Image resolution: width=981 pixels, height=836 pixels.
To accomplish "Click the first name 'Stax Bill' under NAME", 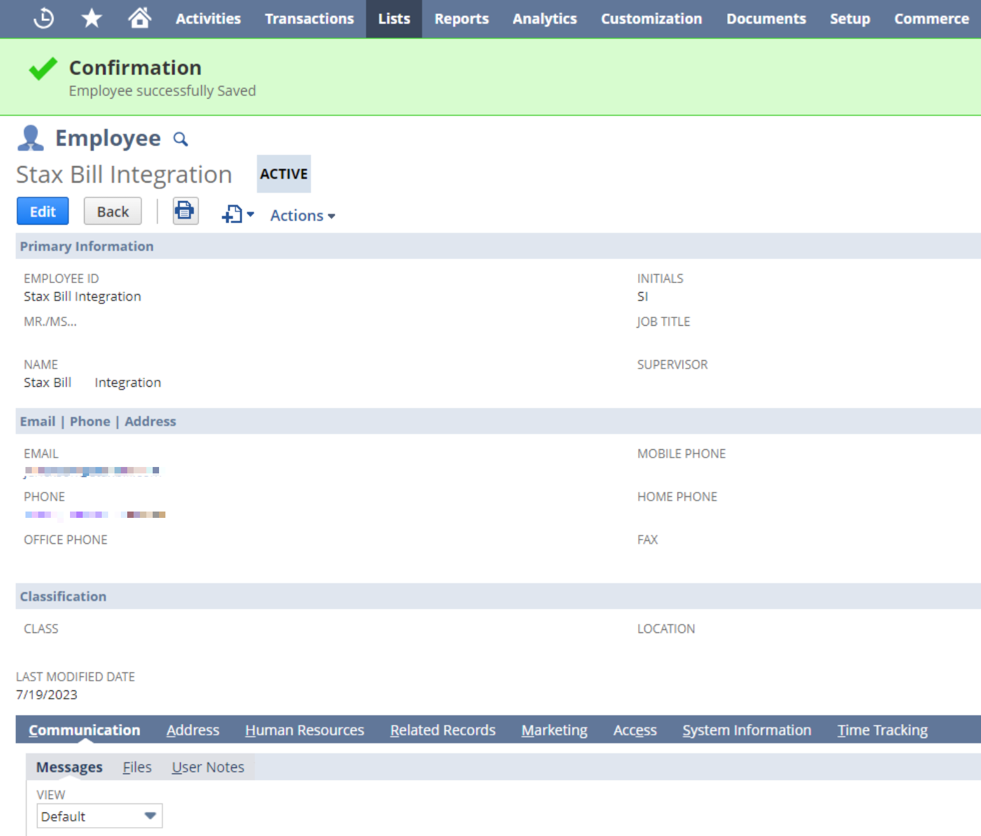I will [48, 382].
